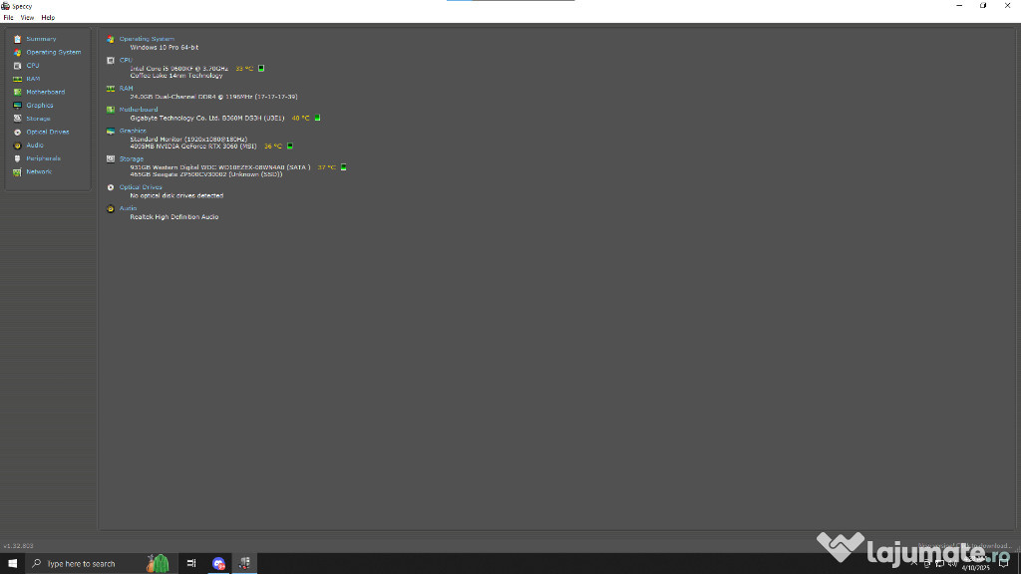Click the 465GB Seagate SSD line
Screen dimensions: 1021x574
tap(206, 174)
